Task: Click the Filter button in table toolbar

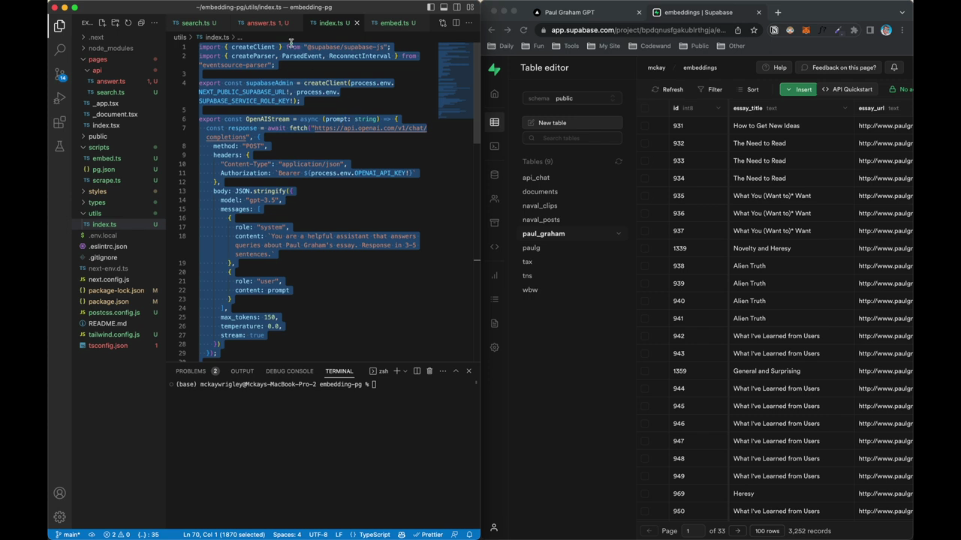Action: (x=709, y=89)
